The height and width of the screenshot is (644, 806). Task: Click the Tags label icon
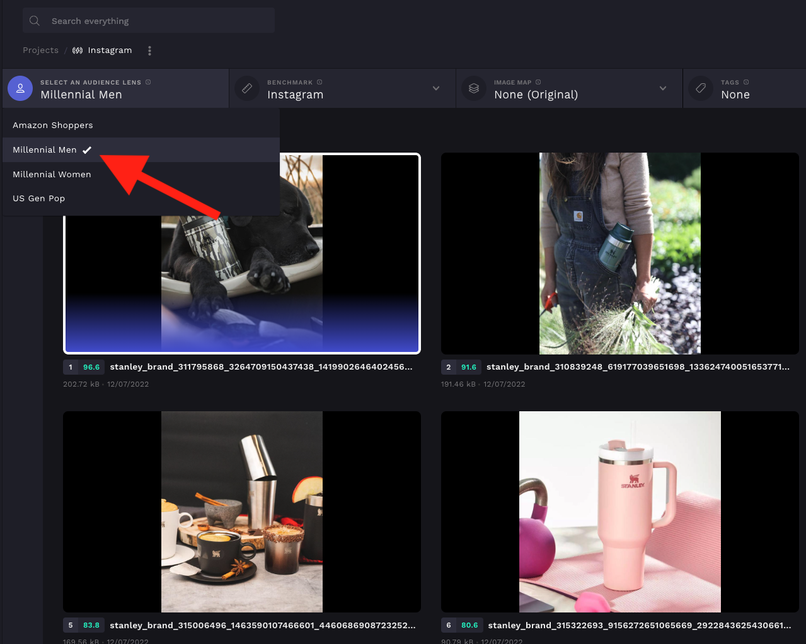click(701, 89)
